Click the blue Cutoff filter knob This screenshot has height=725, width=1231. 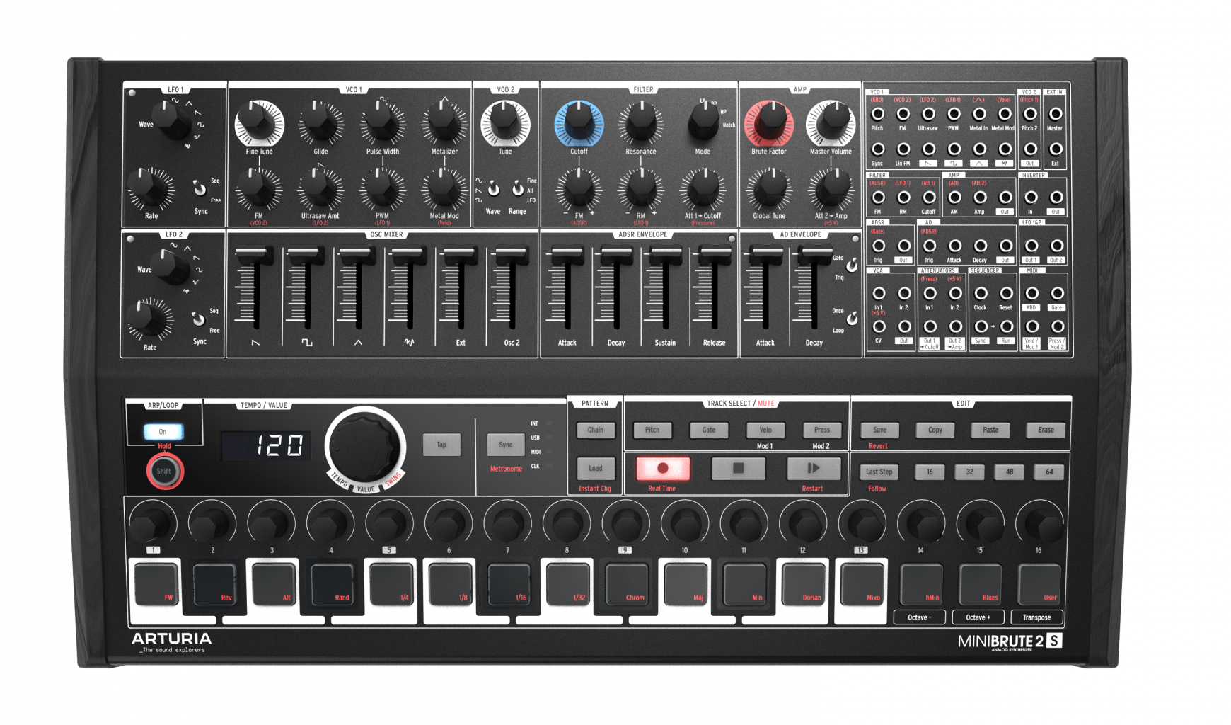tap(579, 122)
